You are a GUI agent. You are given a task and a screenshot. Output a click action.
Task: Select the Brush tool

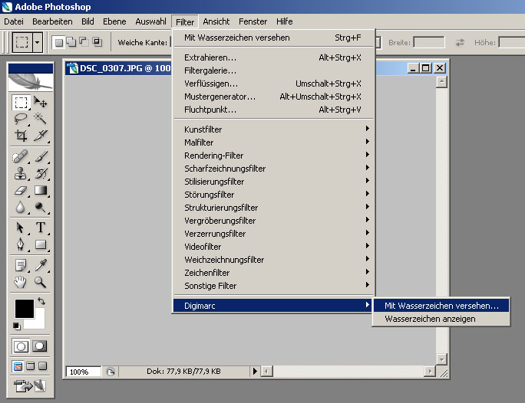(40, 157)
